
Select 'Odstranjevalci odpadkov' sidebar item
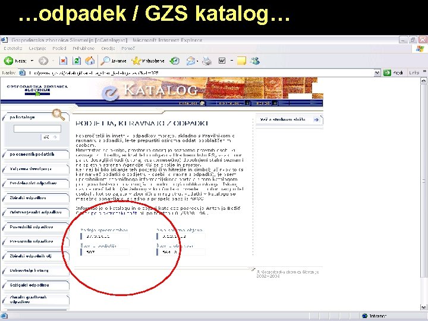tap(36, 212)
